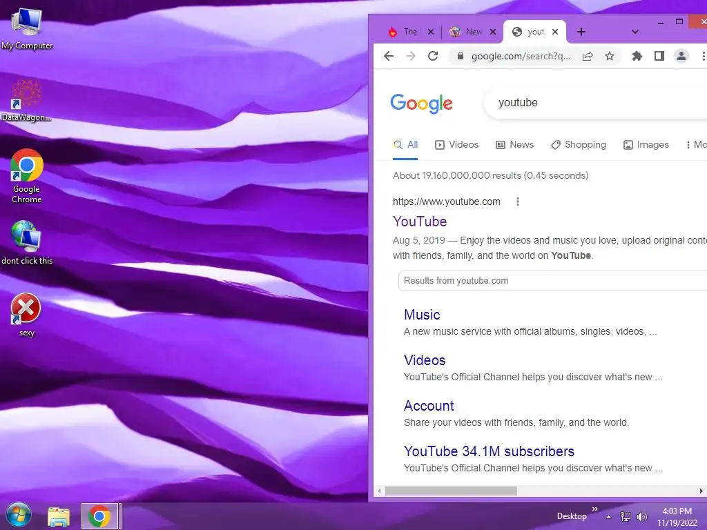The image size is (707, 530).
Task: Click the Google search box containing 'youtube'
Action: point(595,103)
